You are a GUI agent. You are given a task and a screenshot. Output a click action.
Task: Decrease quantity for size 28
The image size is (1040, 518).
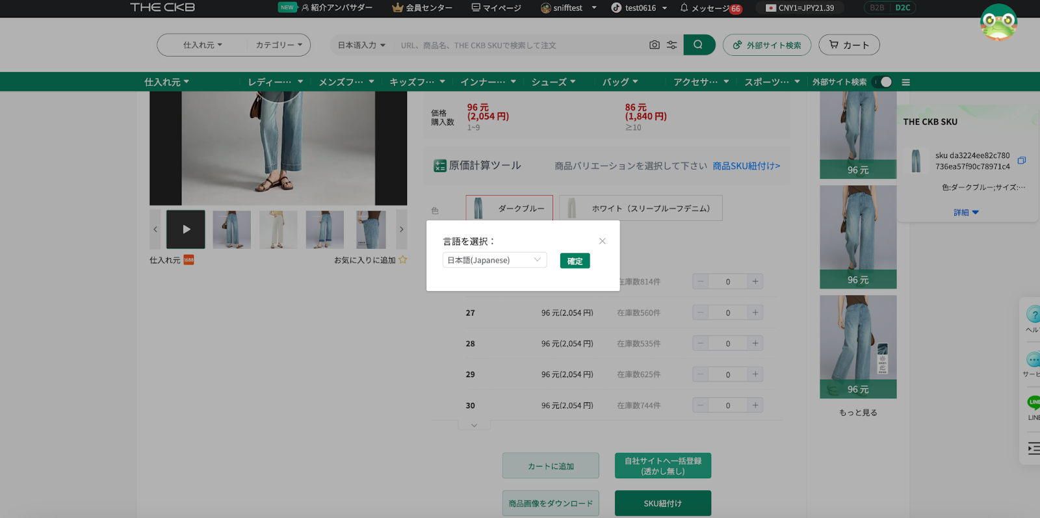coord(701,343)
